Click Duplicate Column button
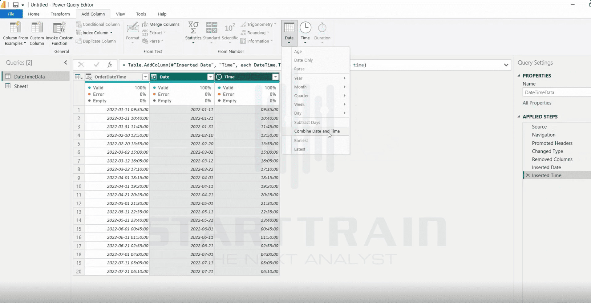 [96, 41]
